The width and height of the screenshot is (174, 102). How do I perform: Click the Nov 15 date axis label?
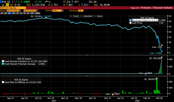click(65, 98)
